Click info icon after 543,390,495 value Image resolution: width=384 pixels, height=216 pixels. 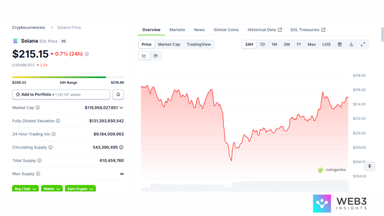point(121,147)
